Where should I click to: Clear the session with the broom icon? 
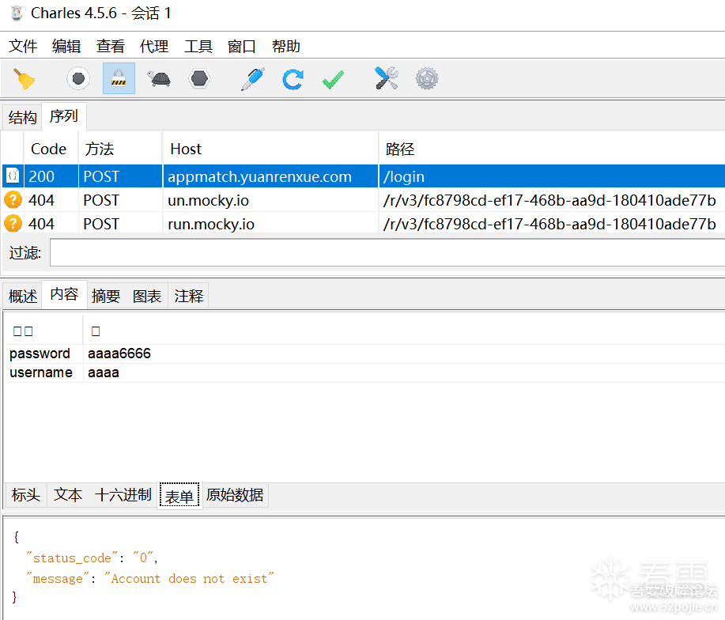(x=24, y=78)
